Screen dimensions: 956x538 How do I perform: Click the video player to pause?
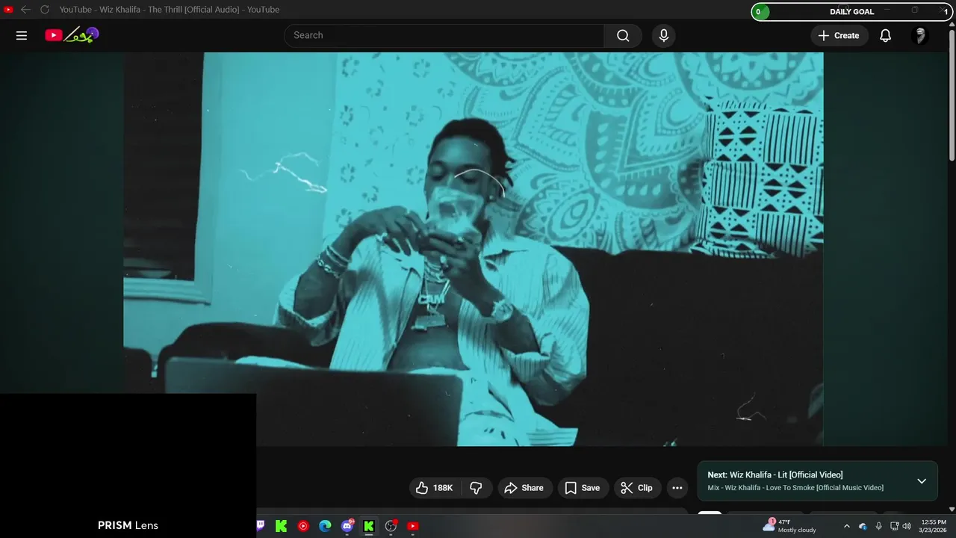(474, 249)
